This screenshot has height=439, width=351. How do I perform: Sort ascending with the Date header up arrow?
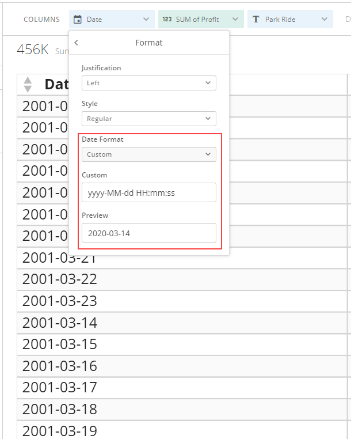(x=28, y=80)
